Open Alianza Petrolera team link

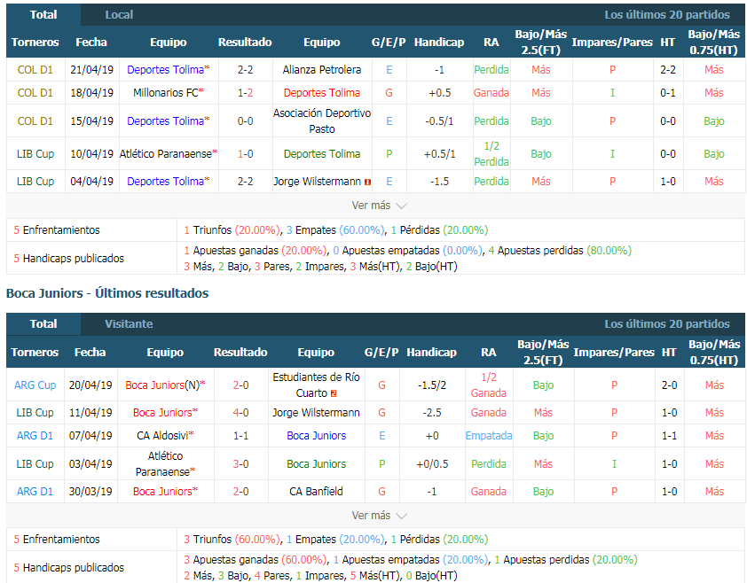click(321, 69)
